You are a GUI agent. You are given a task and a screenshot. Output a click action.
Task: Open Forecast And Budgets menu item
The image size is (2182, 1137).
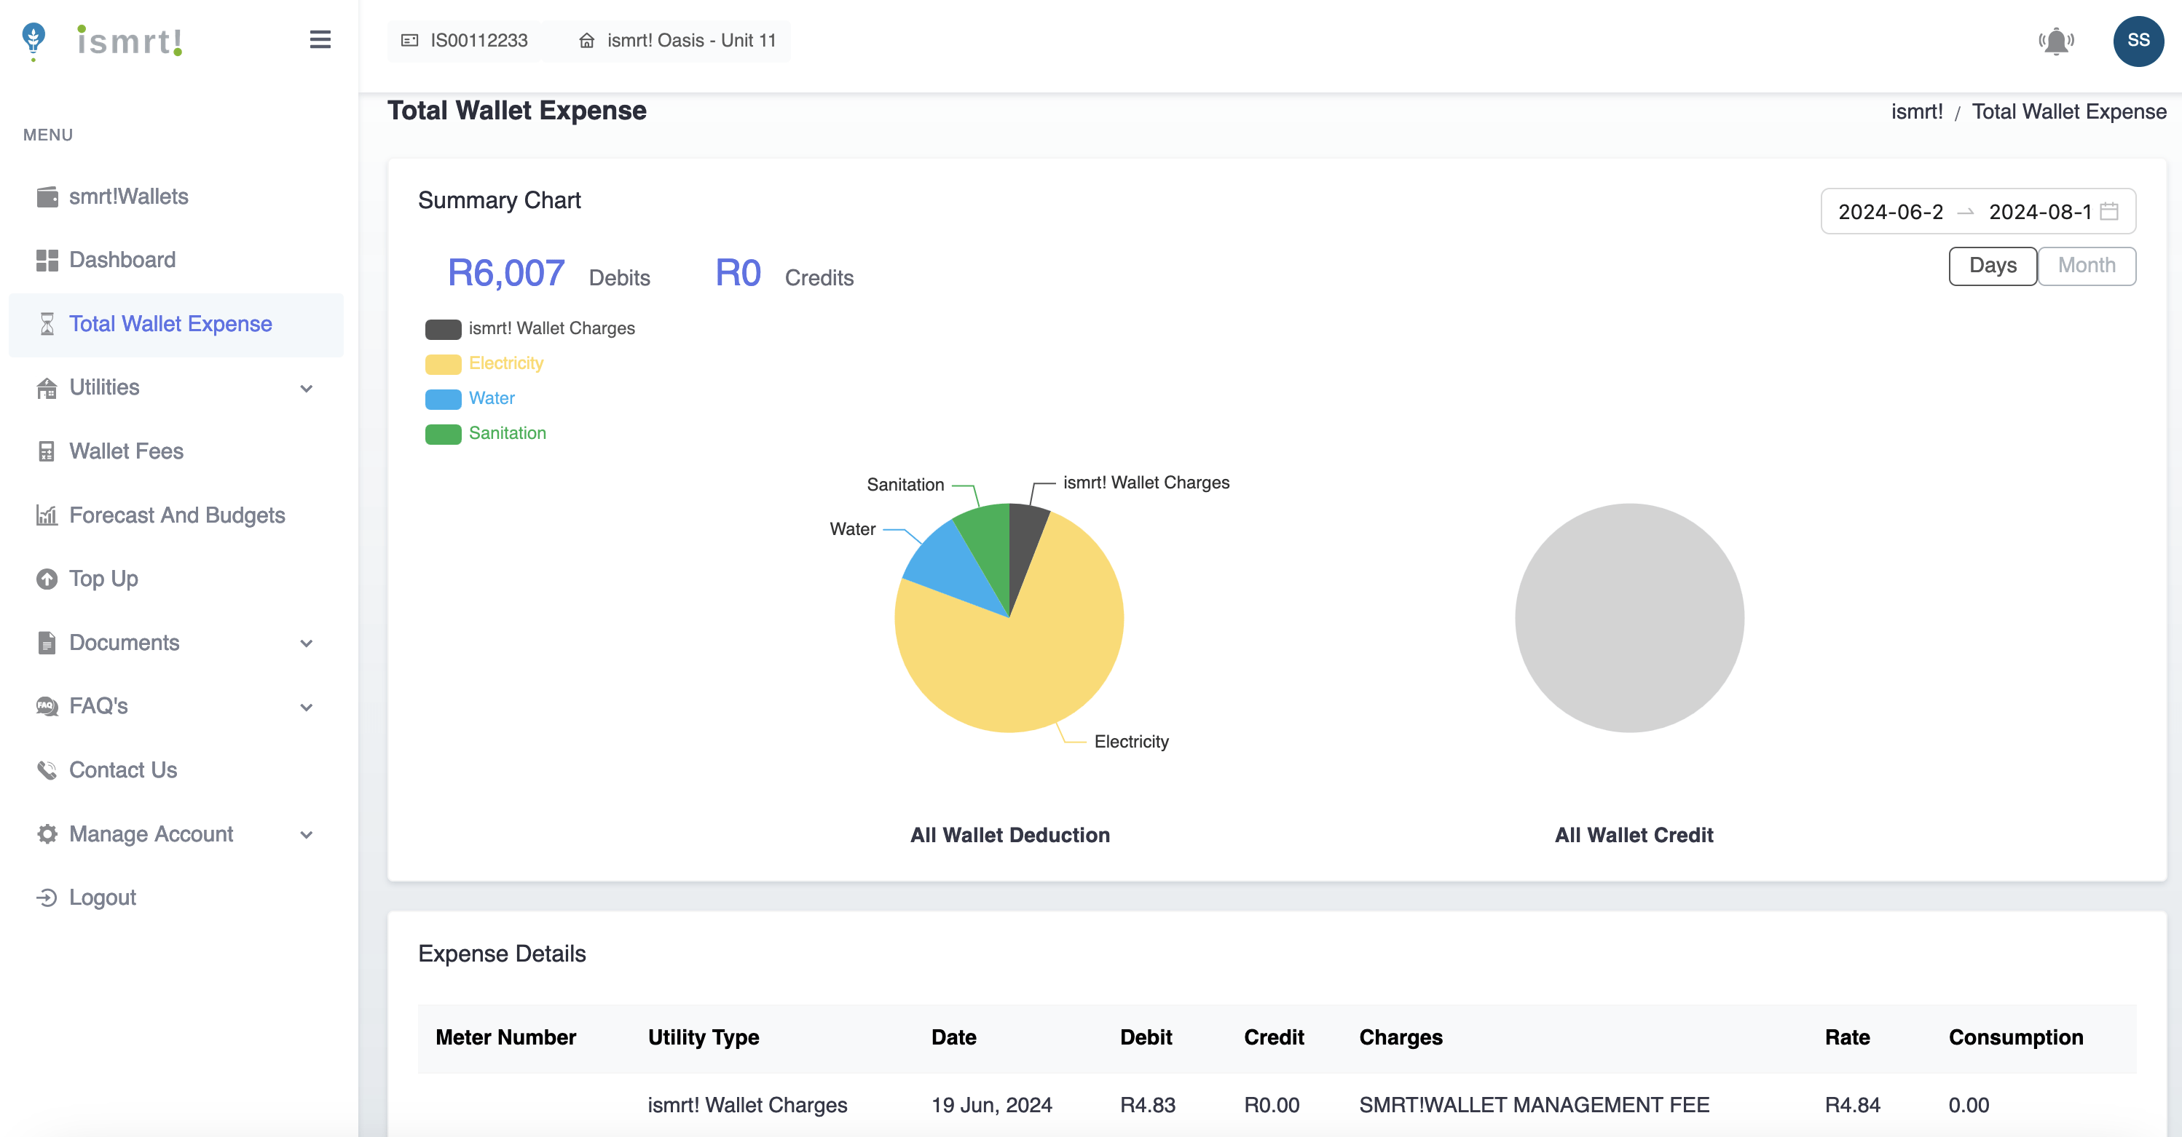point(176,515)
